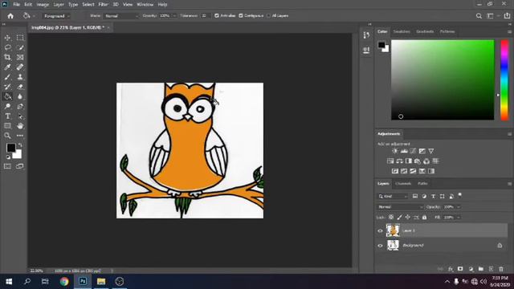
Task: Select the Eraser tool
Action: [x=20, y=87]
